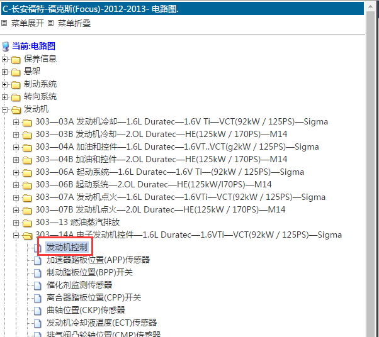Open 发动机冷却液温度(ECT)传感器 page
Screen dimensions: 379x337
[102, 323]
